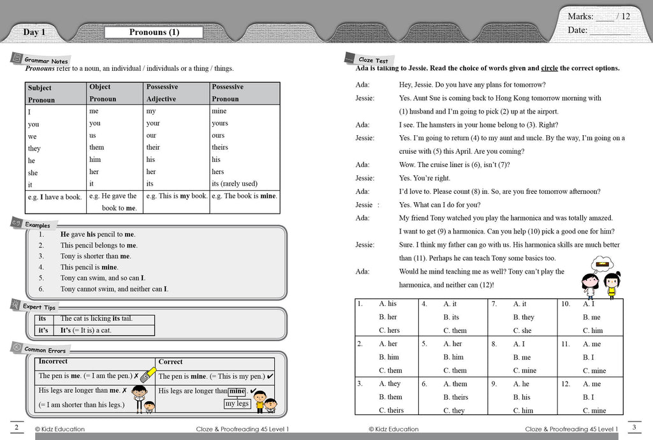Click the 'e.g. I have a book.' cell
This screenshot has width=653, height=440.
click(x=55, y=202)
